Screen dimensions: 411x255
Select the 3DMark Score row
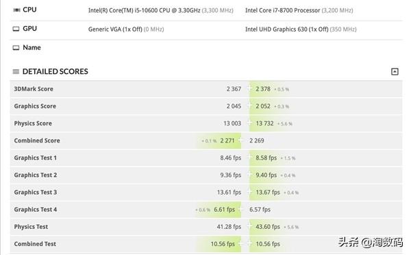pos(206,89)
